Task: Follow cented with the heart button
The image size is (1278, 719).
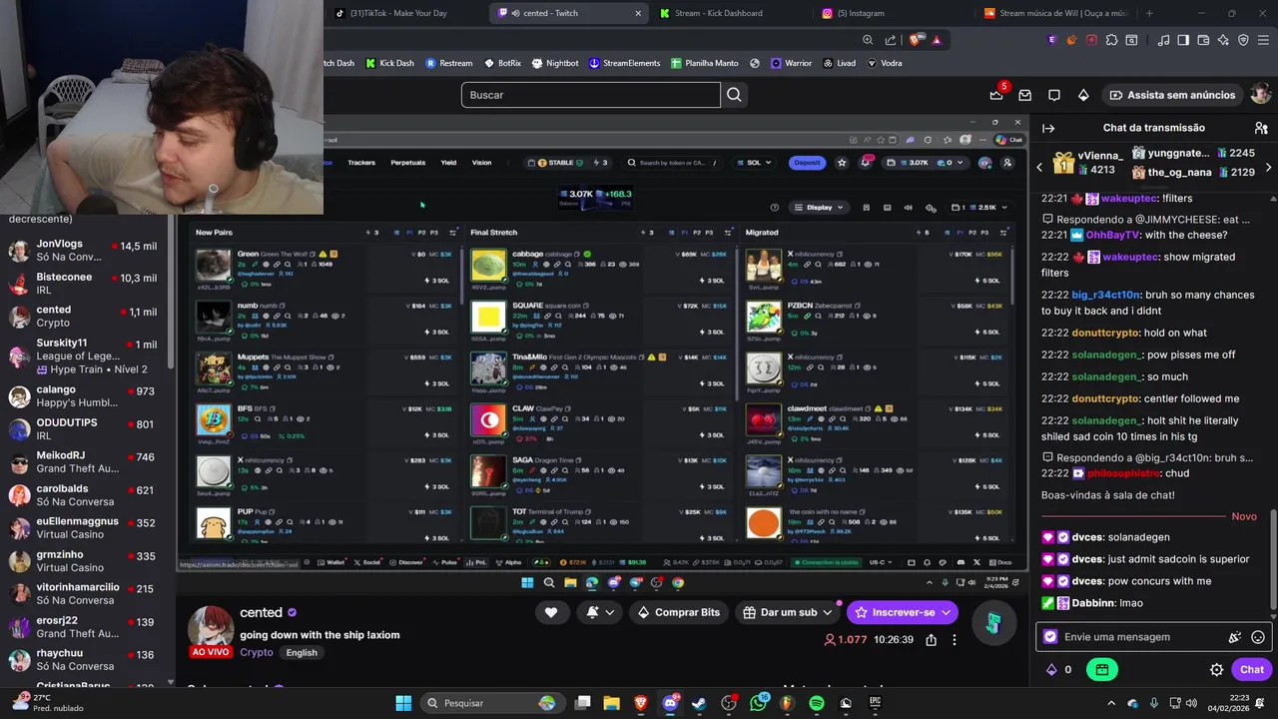Action: pos(551,612)
